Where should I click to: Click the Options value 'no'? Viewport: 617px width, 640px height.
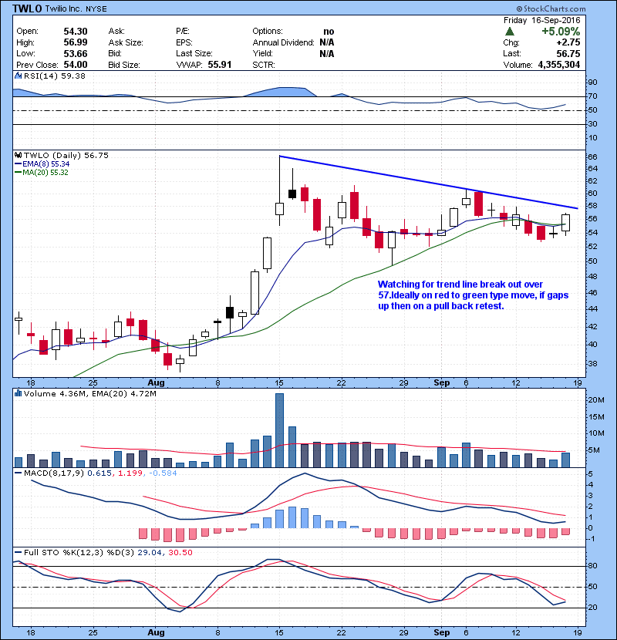(x=329, y=32)
